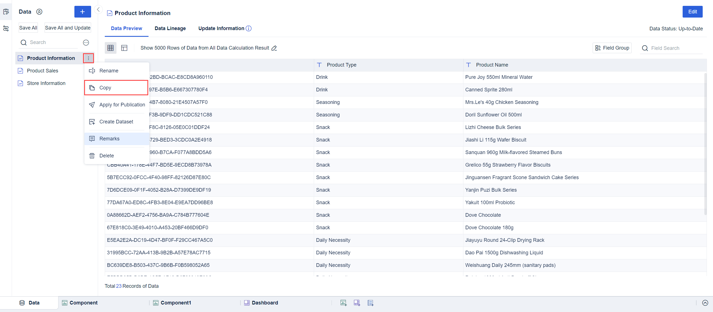Switch to the header layout view icon
The width and height of the screenshot is (713, 312).
[124, 48]
